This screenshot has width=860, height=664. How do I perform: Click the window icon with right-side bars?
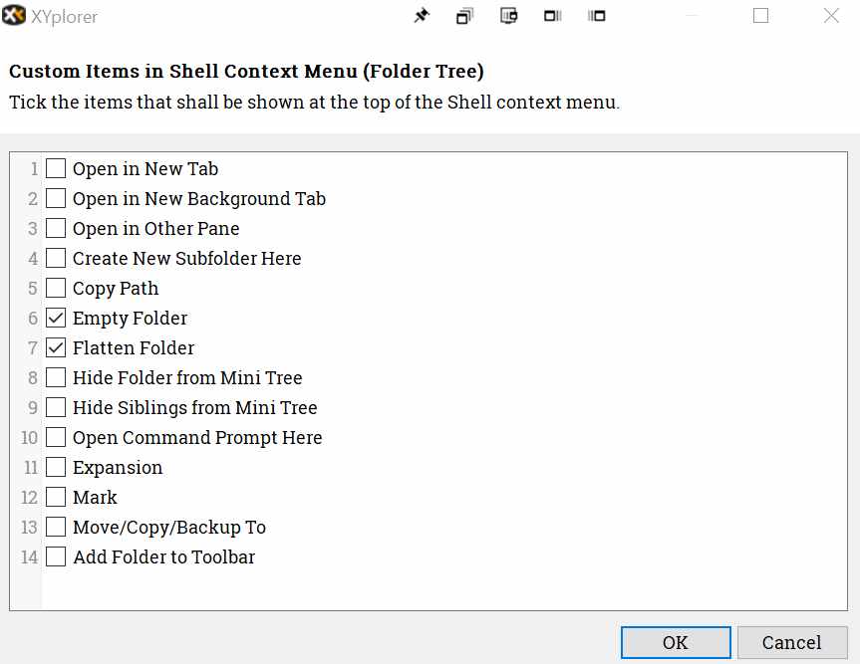click(553, 16)
